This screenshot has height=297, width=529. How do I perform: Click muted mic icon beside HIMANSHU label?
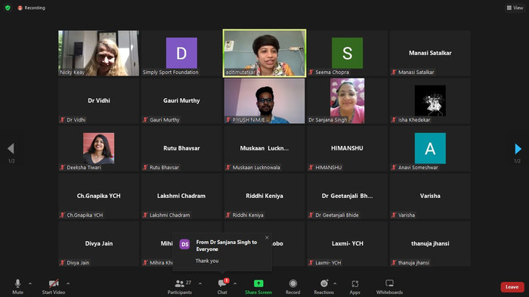(x=311, y=167)
